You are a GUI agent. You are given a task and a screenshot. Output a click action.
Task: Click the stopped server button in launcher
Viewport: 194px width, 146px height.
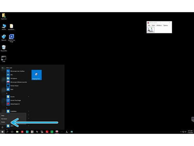(150, 30)
